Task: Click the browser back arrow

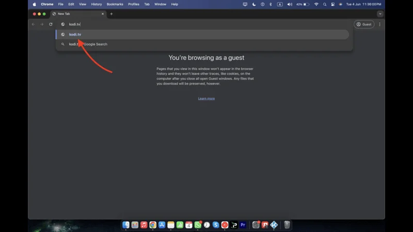Action: [x=33, y=24]
